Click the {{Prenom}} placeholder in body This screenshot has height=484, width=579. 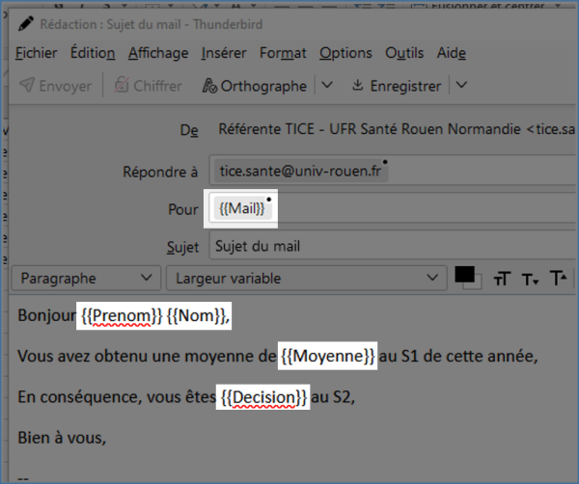122,316
